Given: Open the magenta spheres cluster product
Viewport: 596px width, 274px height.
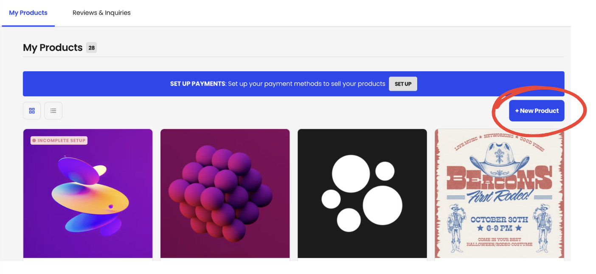Looking at the screenshot, I should [225, 193].
